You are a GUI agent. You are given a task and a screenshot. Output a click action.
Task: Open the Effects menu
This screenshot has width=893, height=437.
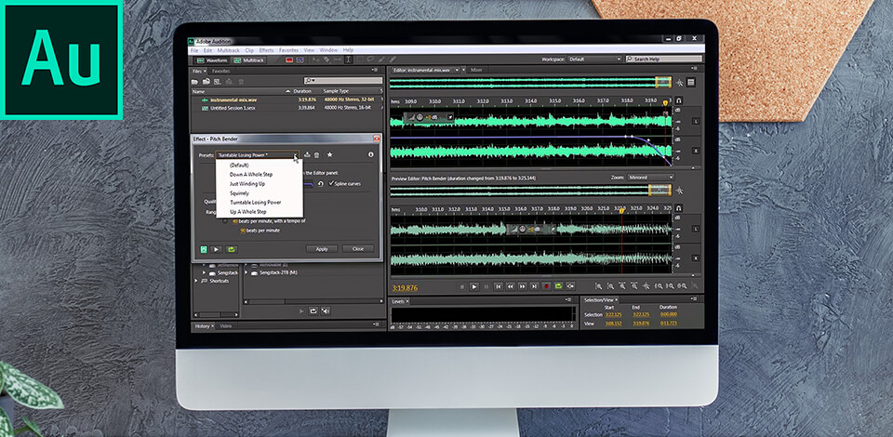click(266, 49)
